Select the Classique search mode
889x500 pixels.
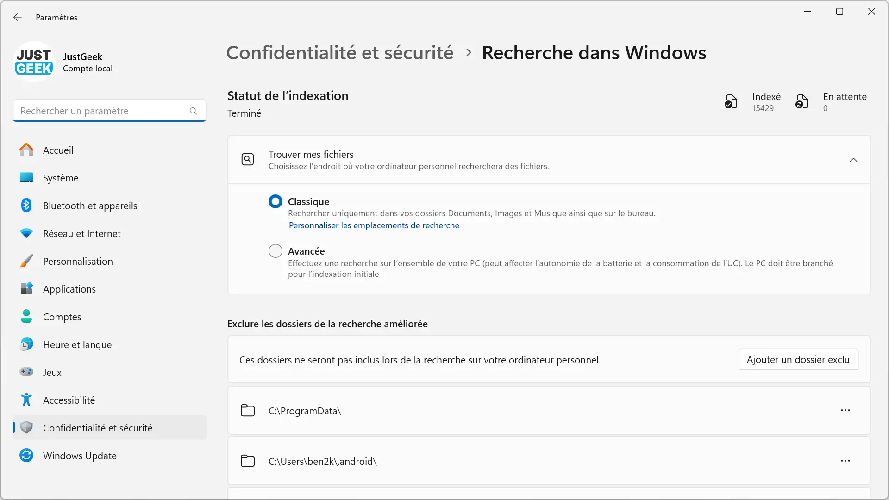[x=275, y=201]
